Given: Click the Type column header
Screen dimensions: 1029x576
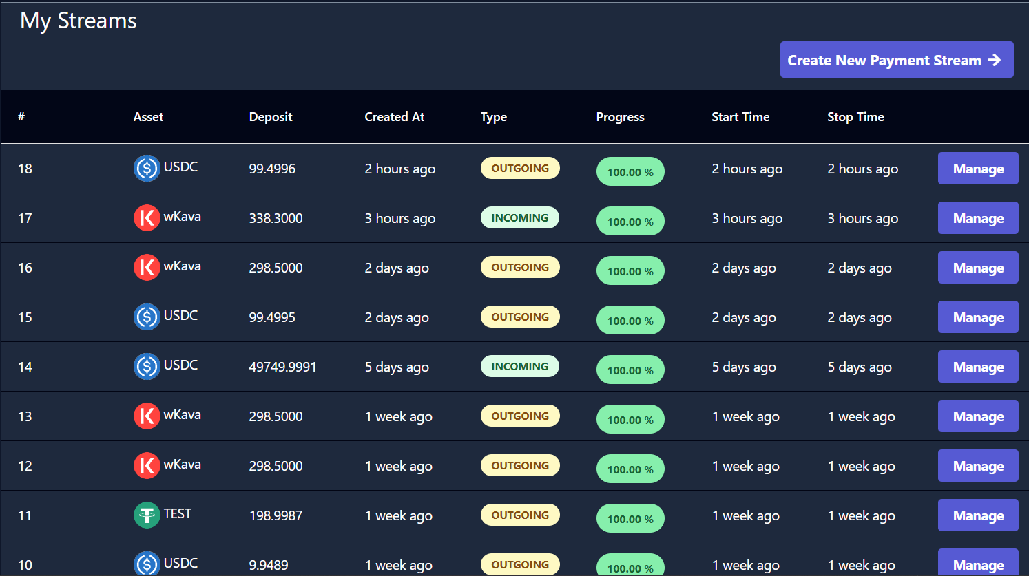Looking at the screenshot, I should click(493, 117).
